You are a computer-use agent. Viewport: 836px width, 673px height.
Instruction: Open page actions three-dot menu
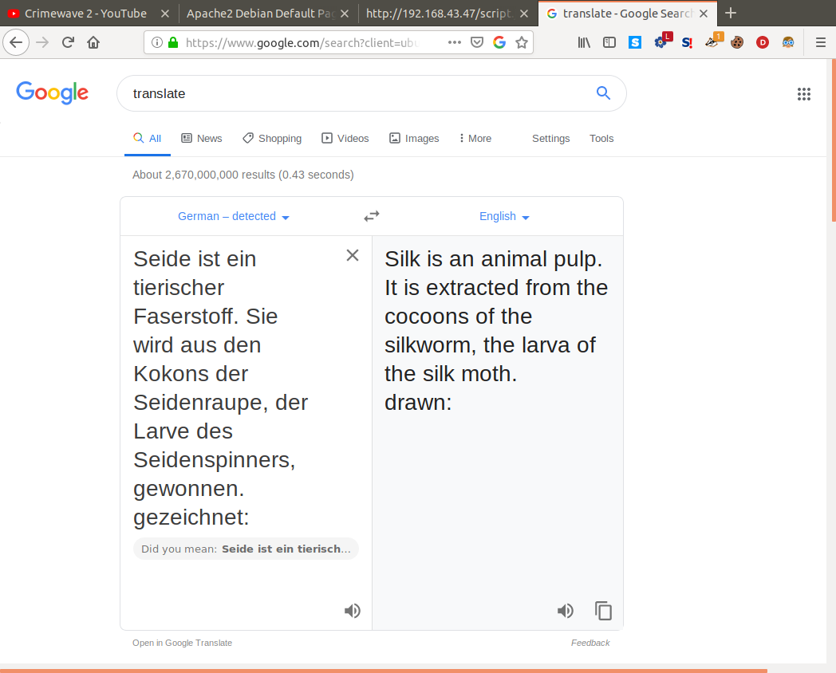[x=454, y=42]
